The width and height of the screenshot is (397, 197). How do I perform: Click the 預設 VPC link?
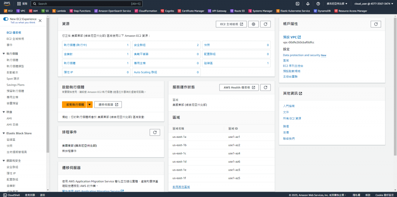292,37
